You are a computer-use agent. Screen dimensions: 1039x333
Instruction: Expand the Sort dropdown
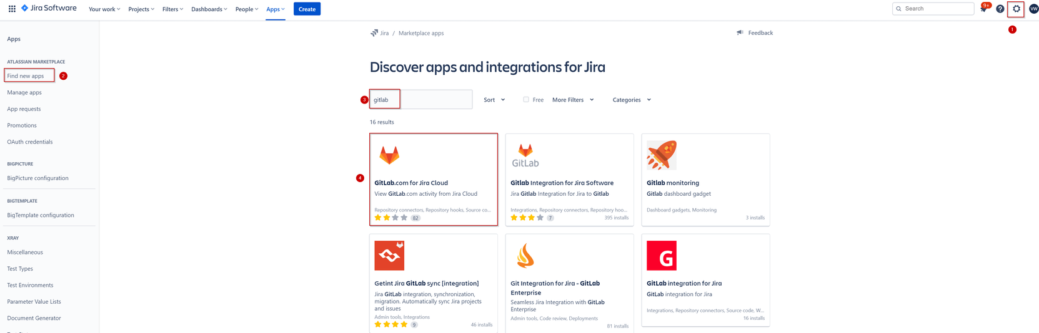[x=494, y=100]
